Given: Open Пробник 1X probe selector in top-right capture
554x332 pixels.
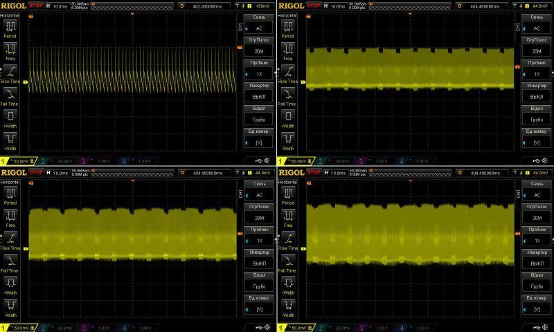Looking at the screenshot, I should pyautogui.click(x=536, y=70).
